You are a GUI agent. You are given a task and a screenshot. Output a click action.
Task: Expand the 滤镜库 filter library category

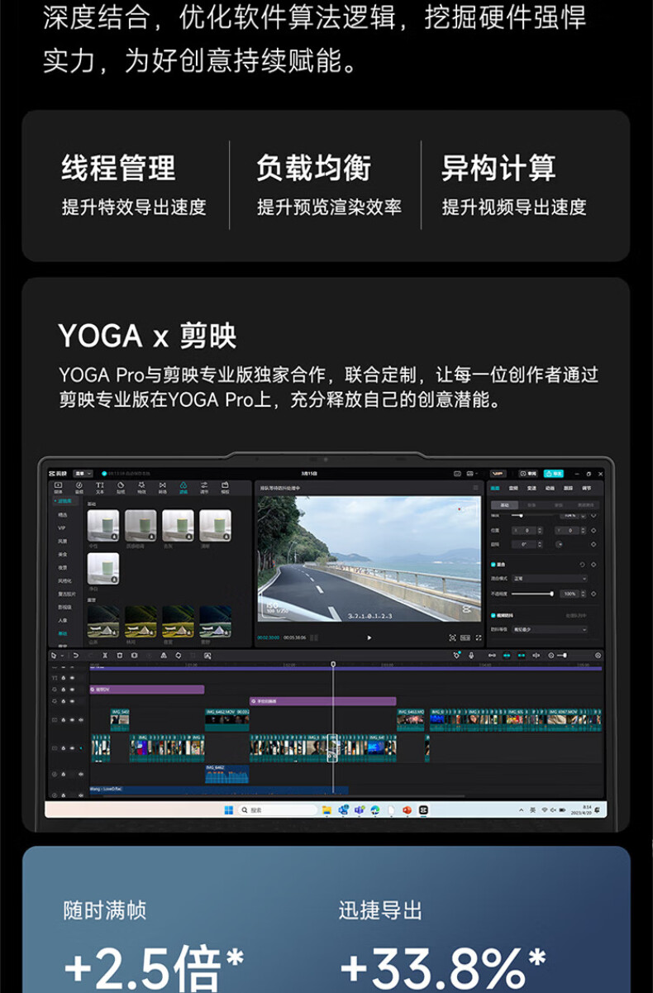(x=65, y=501)
